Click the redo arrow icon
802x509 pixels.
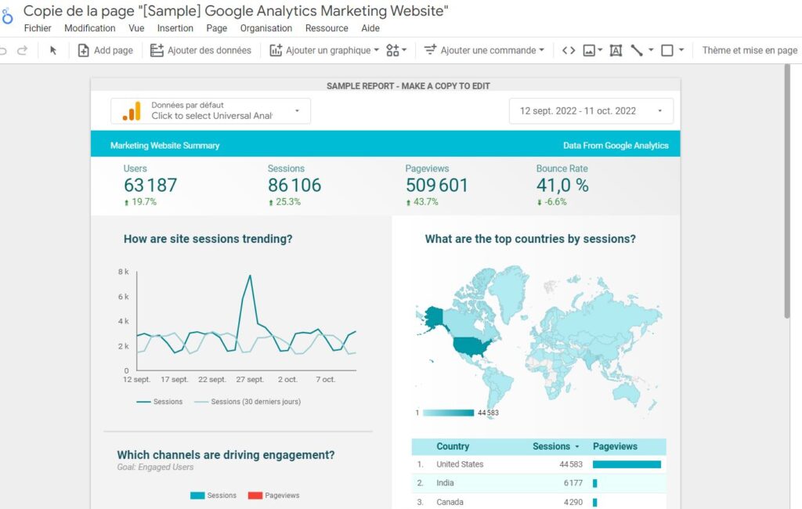tap(23, 50)
